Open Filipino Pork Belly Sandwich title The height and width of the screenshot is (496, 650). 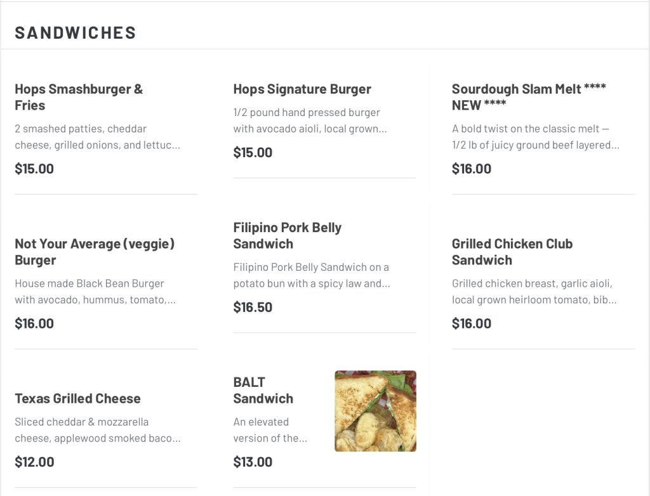click(288, 235)
